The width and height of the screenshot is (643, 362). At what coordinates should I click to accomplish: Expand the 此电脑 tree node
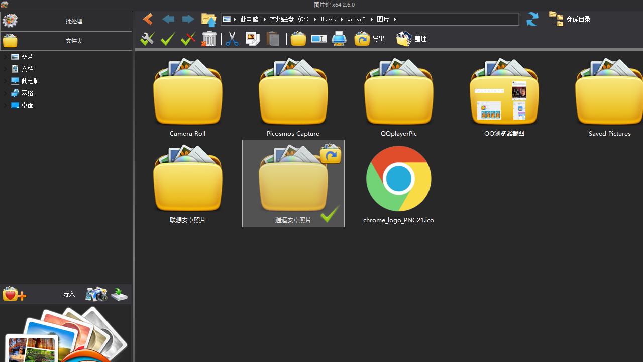pyautogui.click(x=6, y=81)
